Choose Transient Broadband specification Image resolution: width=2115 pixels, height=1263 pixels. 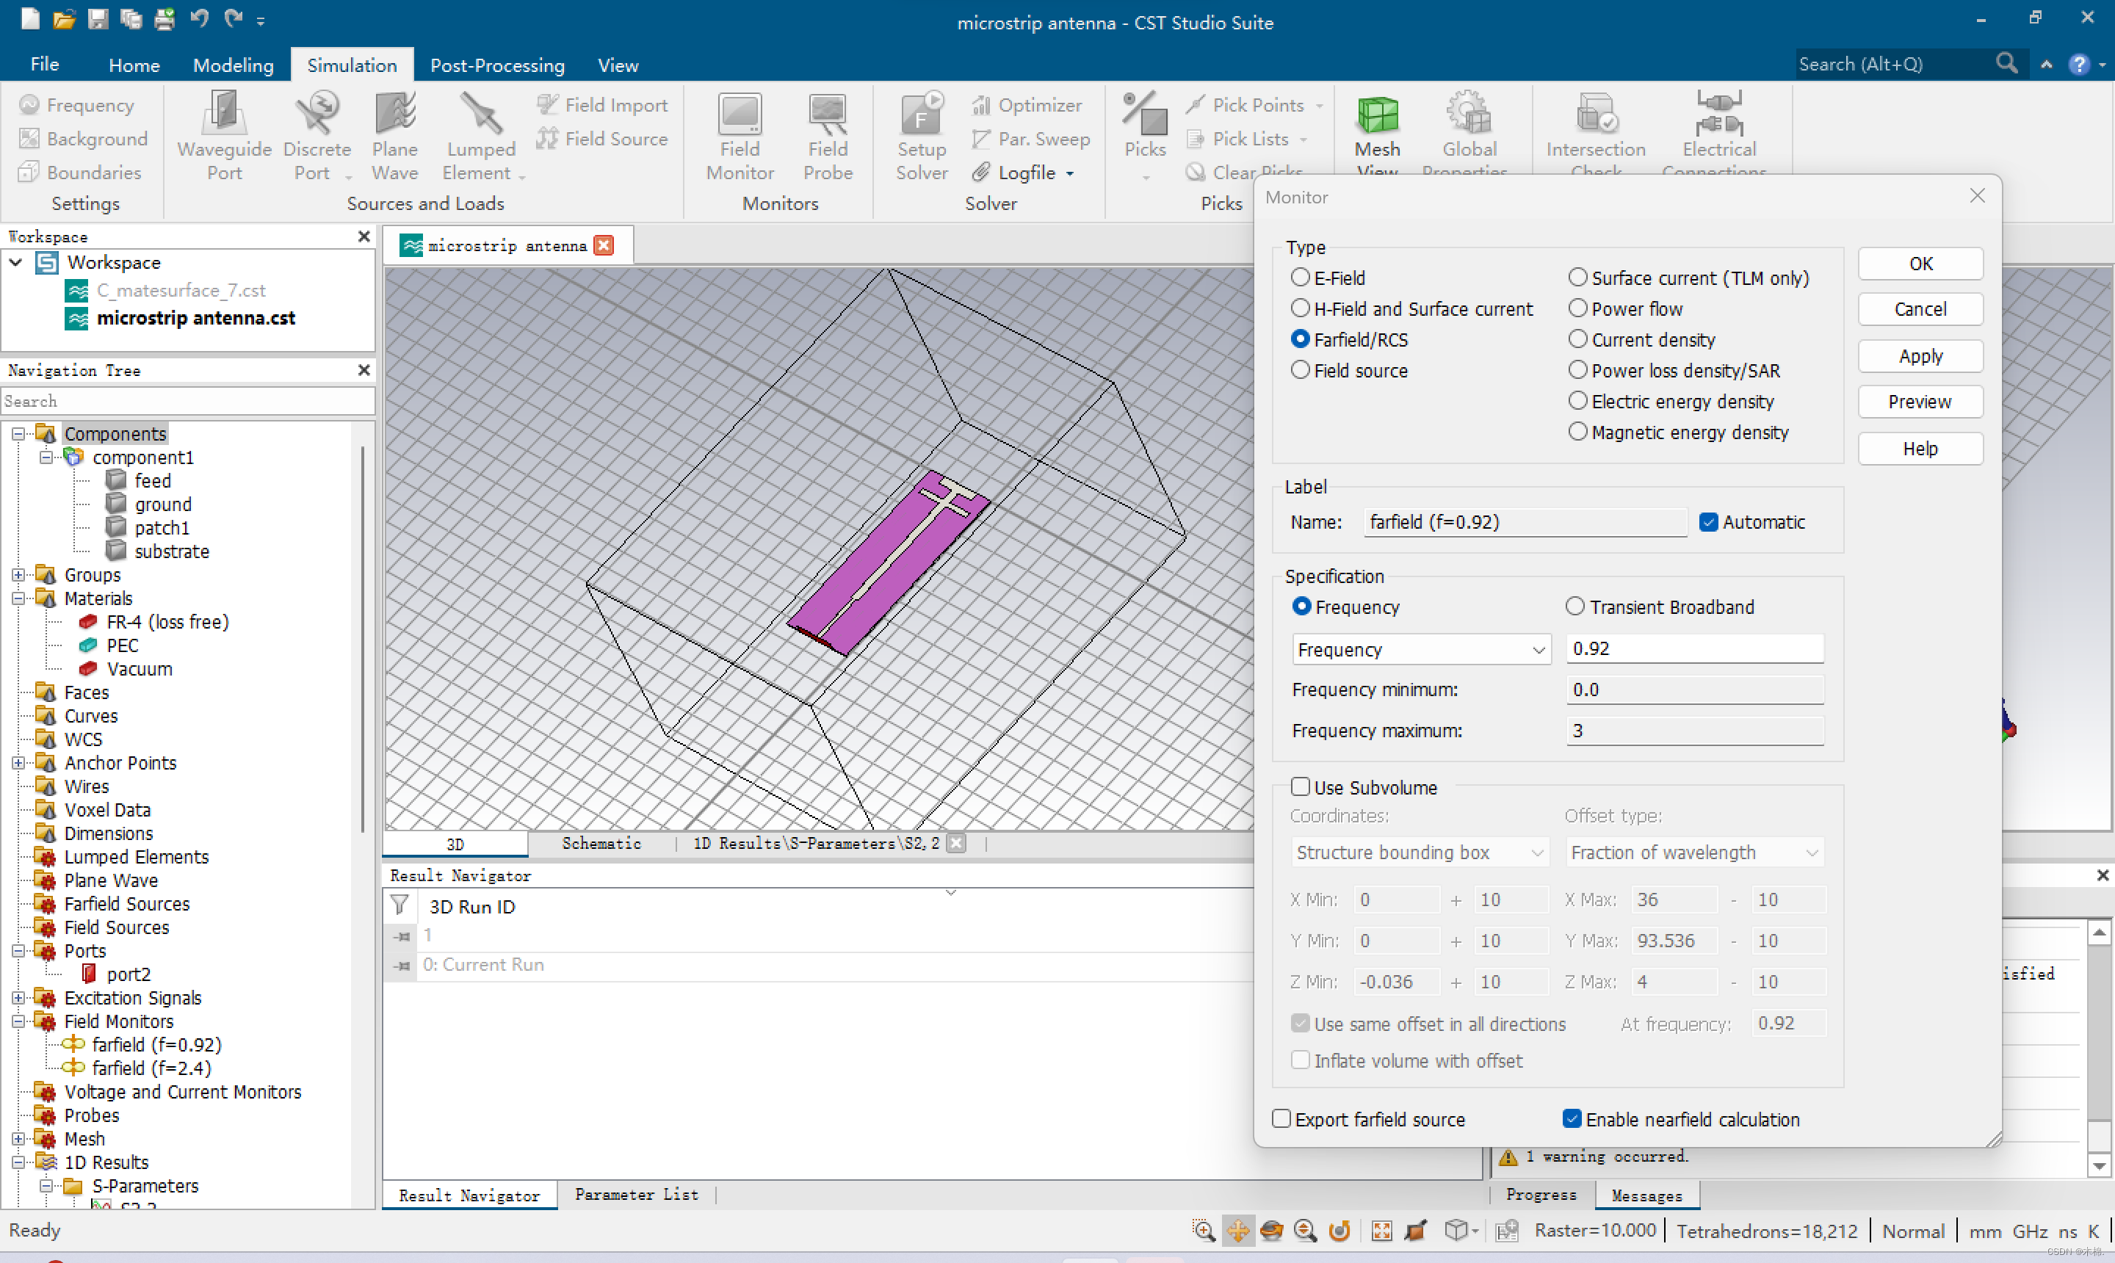pyautogui.click(x=1574, y=606)
